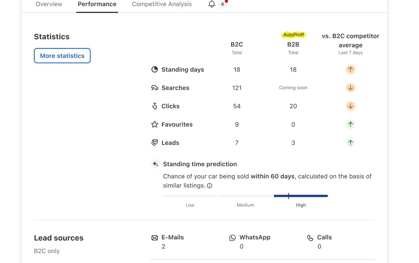Click the B2C Favourites value 9
Viewport: 419px width, 263px height.
point(237,124)
